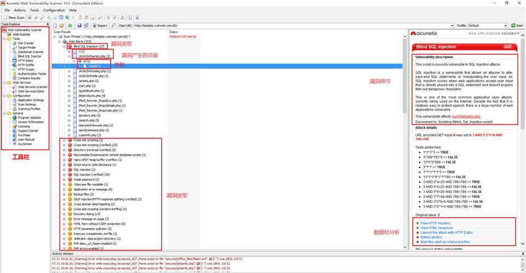The height and width of the screenshot is (273, 526).
Task: Collapse the Web Alerts node
Action: coord(59,41)
